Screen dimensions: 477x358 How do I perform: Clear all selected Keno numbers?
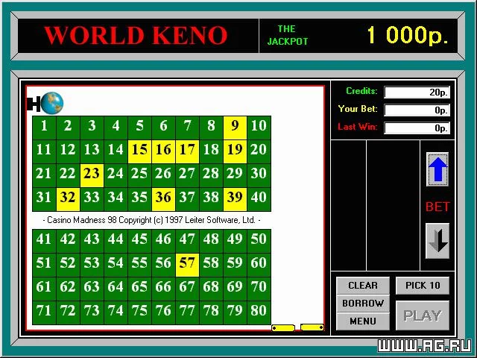click(363, 286)
